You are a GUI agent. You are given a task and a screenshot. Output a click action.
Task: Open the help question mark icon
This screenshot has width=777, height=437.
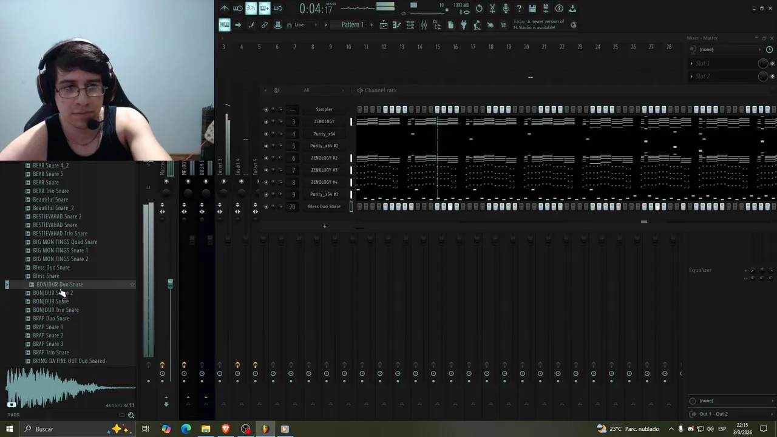(519, 8)
